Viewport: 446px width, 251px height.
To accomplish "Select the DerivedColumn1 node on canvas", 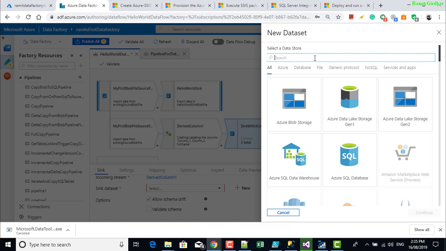I will [191, 134].
